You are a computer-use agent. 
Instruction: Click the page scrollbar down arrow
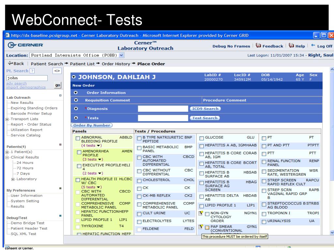click(x=332, y=232)
